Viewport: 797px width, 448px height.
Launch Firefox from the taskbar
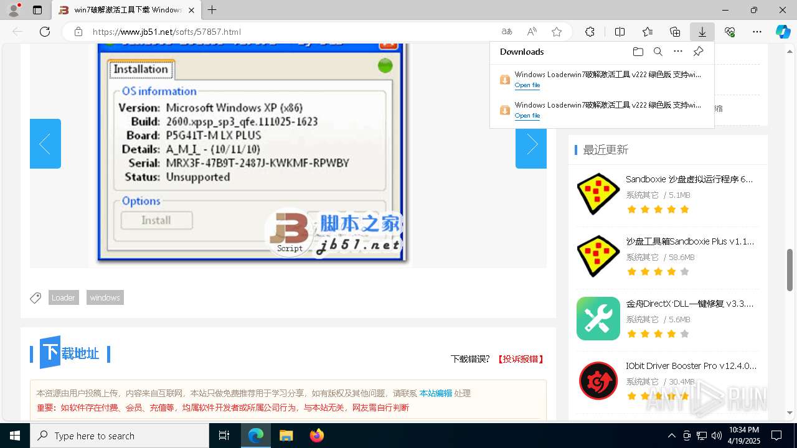pos(316,436)
